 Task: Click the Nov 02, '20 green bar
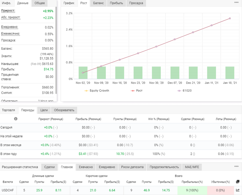83,73
